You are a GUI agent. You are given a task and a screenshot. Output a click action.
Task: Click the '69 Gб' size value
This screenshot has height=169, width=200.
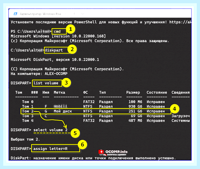click(136, 116)
